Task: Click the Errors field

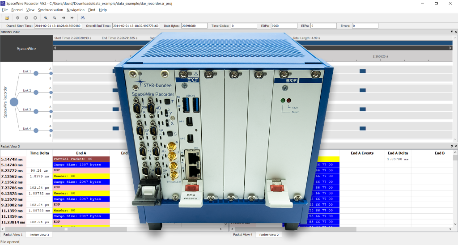Action: [x=365, y=25]
